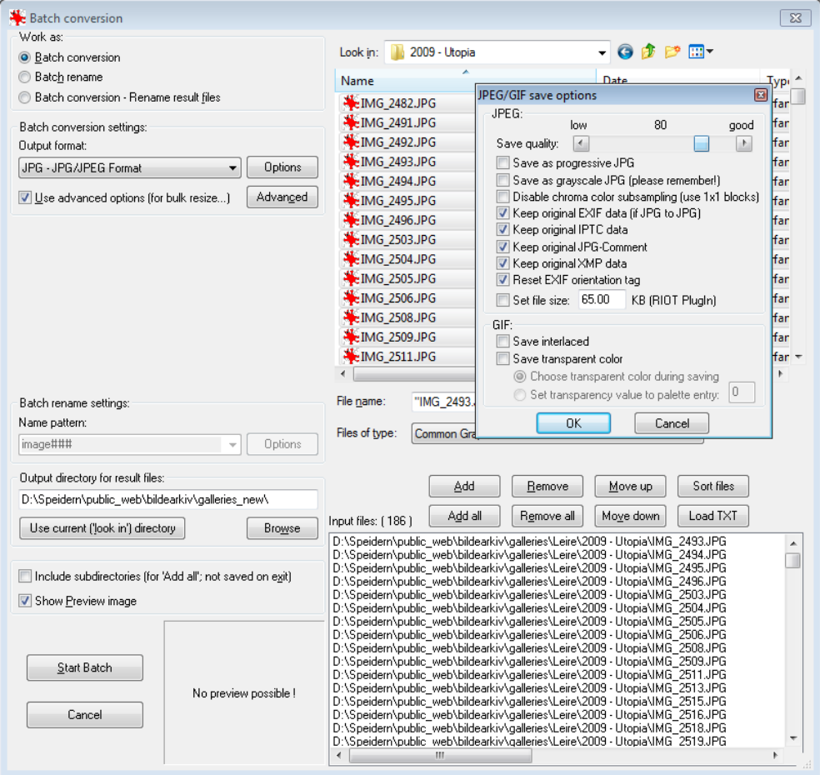820x775 pixels.
Task: Close the JPEG/GIF save options dialog
Action: [760, 95]
